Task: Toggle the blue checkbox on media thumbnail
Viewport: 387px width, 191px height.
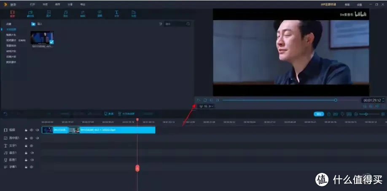Action: coord(51,42)
